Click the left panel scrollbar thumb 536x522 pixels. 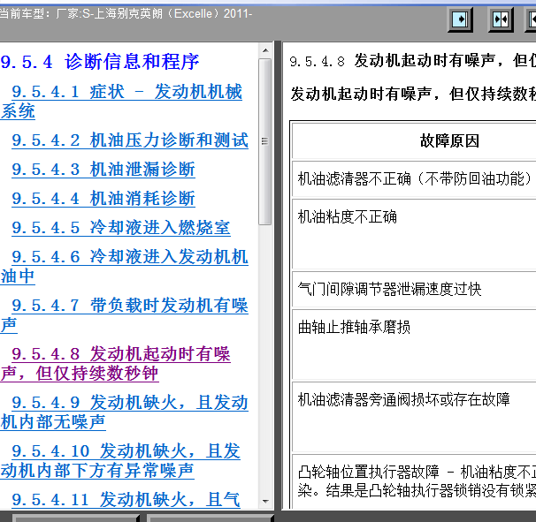click(x=265, y=141)
